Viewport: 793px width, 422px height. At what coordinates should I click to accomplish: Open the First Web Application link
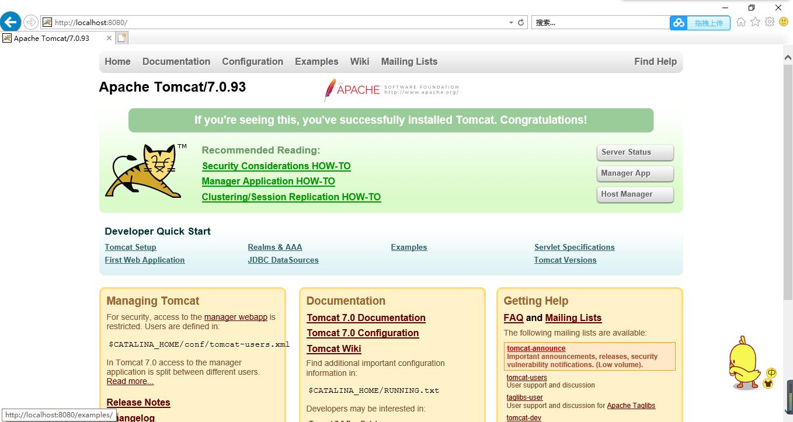(x=145, y=260)
